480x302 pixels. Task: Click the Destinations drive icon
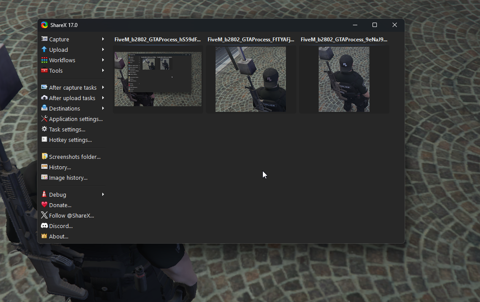tap(44, 108)
